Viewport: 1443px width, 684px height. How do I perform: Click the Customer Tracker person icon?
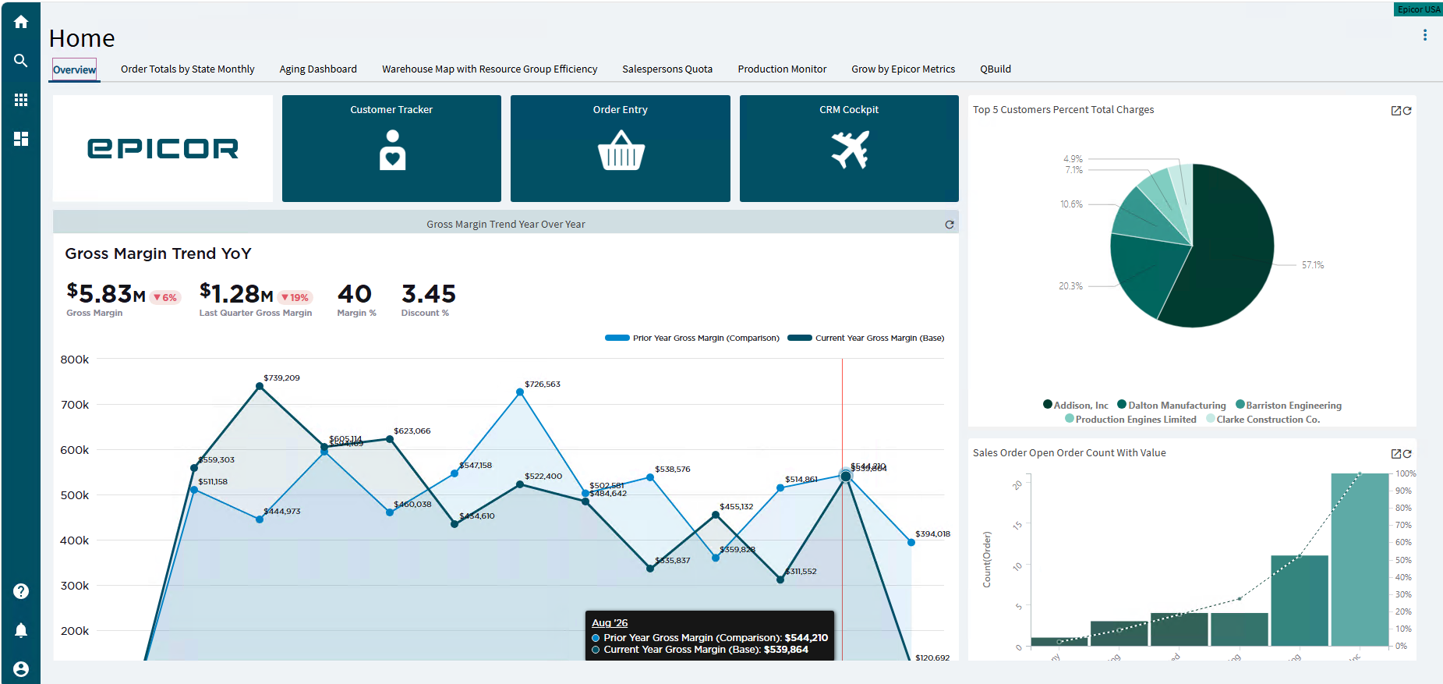point(392,150)
